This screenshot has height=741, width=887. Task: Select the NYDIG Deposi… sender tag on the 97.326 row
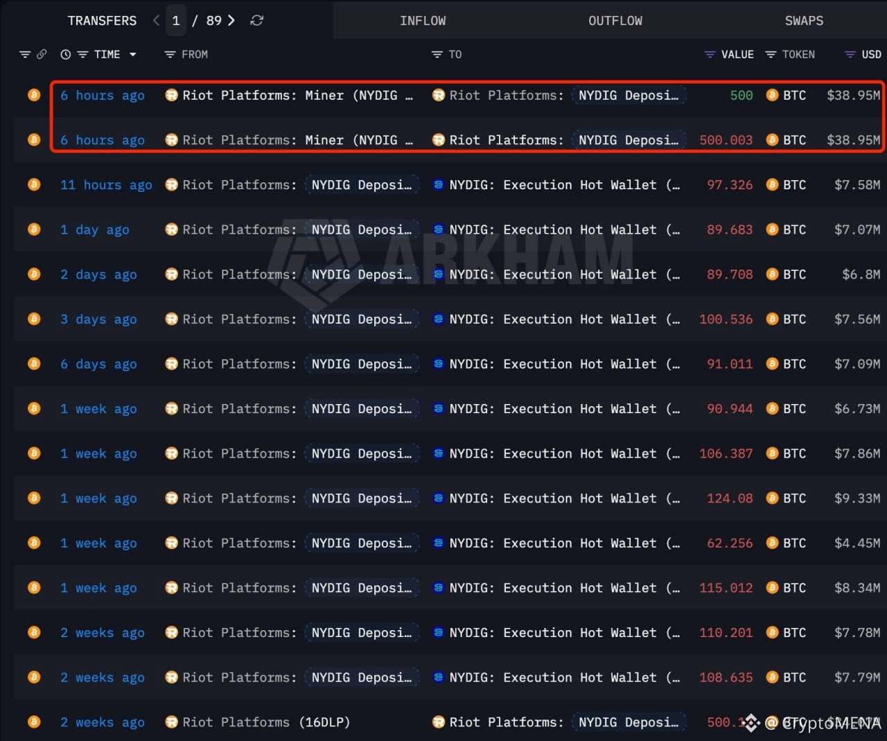tap(361, 184)
